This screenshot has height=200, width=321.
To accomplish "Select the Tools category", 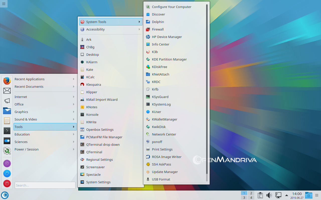I will tap(45, 127).
